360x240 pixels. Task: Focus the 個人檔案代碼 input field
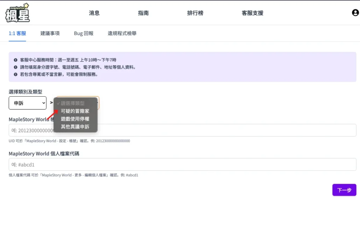pyautogui.click(x=182, y=164)
